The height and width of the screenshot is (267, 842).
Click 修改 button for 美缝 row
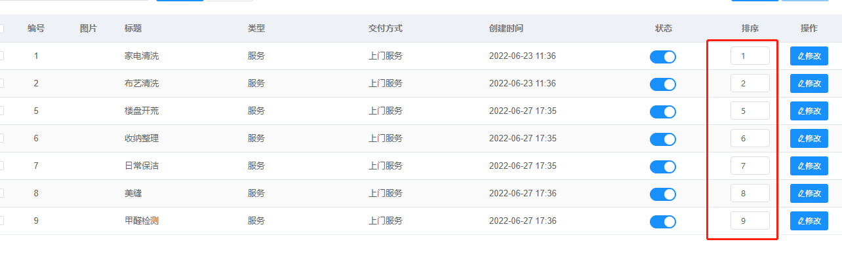pyautogui.click(x=809, y=194)
